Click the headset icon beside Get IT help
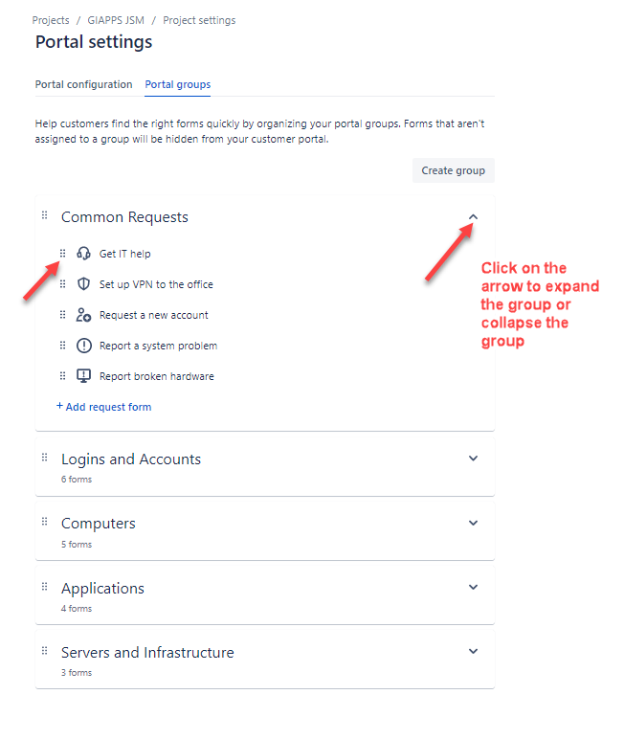The width and height of the screenshot is (624, 739). click(x=83, y=254)
